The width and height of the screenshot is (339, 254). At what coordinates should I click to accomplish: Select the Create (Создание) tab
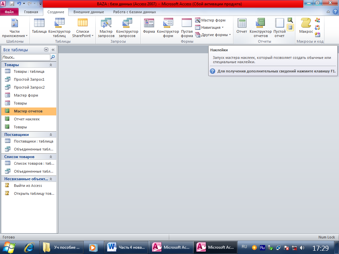click(56, 12)
